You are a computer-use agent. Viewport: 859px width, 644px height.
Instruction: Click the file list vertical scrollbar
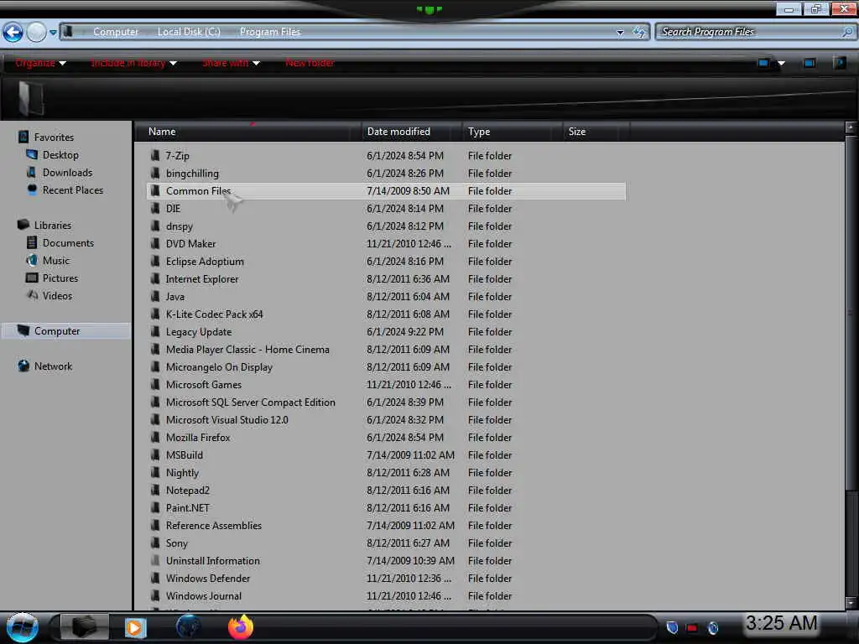851,312
